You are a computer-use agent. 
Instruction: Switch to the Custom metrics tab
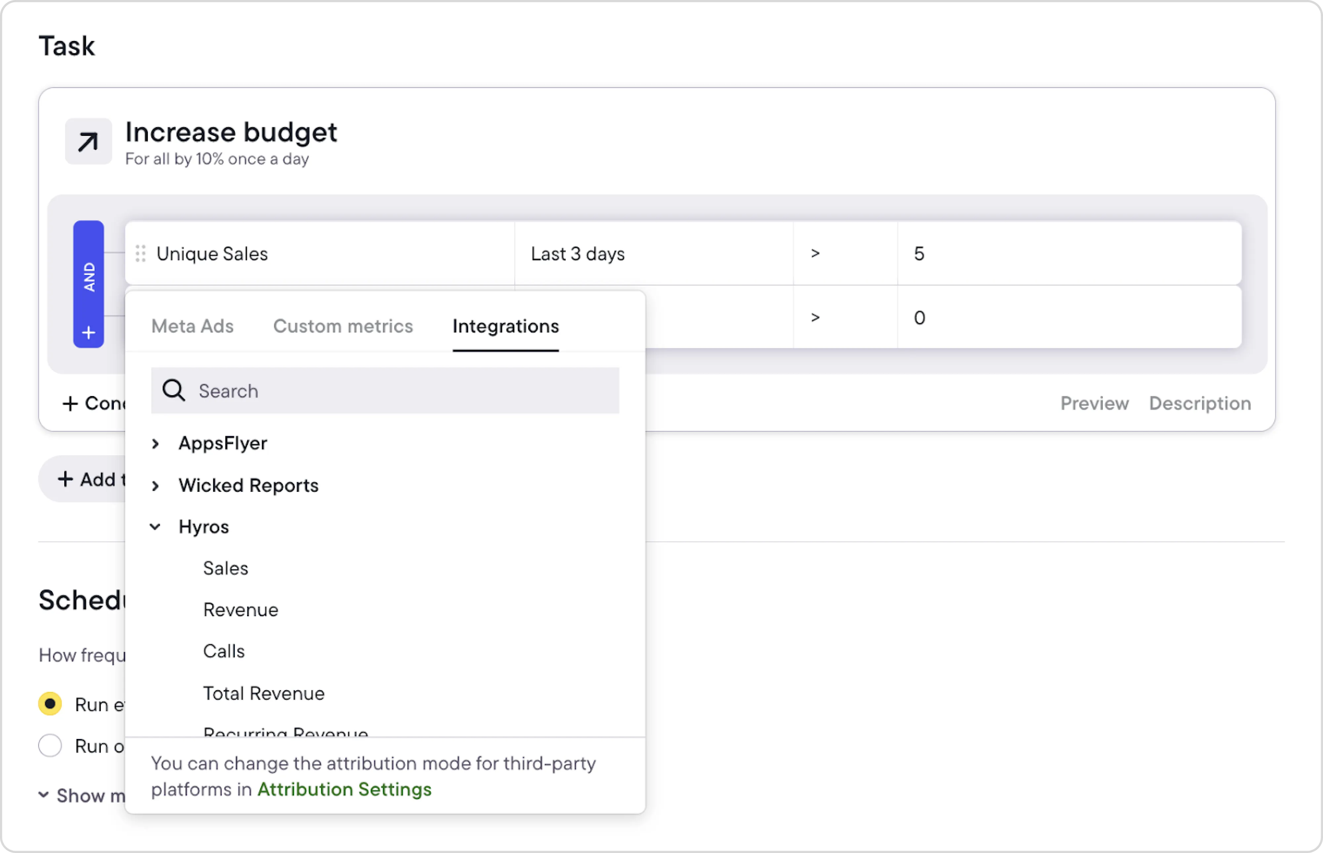click(x=343, y=326)
